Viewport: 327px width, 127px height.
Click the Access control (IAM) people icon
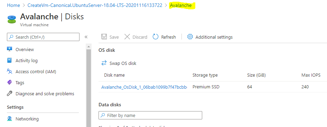pos(10,71)
